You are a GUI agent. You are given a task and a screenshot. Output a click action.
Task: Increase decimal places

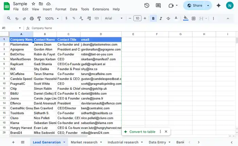point(89,18)
